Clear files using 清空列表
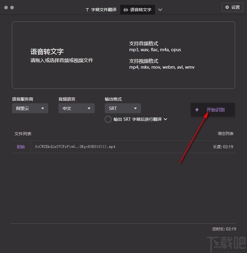The image size is (247, 253). pyautogui.click(x=225, y=133)
